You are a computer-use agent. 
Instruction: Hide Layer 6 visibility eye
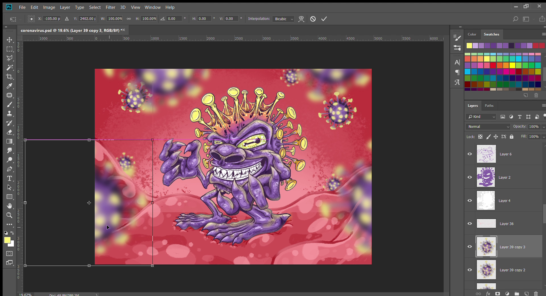tap(470, 154)
